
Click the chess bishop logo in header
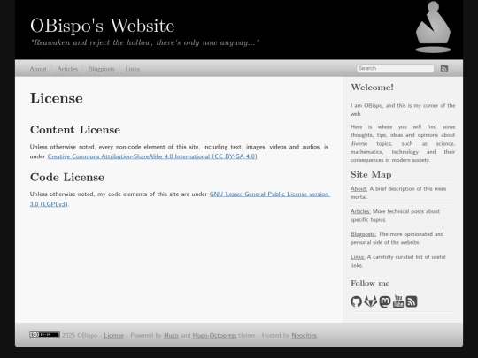pyautogui.click(x=433, y=27)
